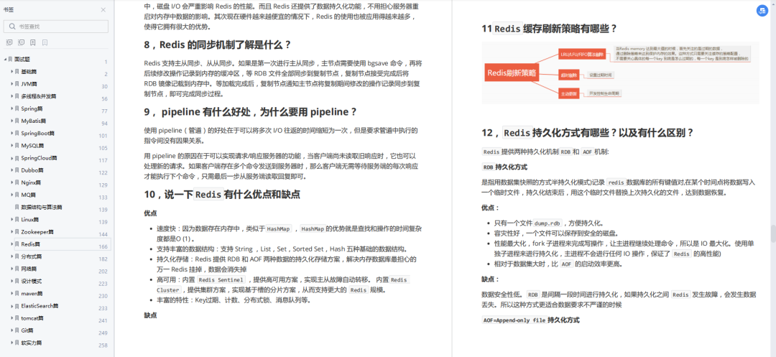Click the magnifier icon in bookmark search
The width and height of the screenshot is (776, 357).
point(11,26)
